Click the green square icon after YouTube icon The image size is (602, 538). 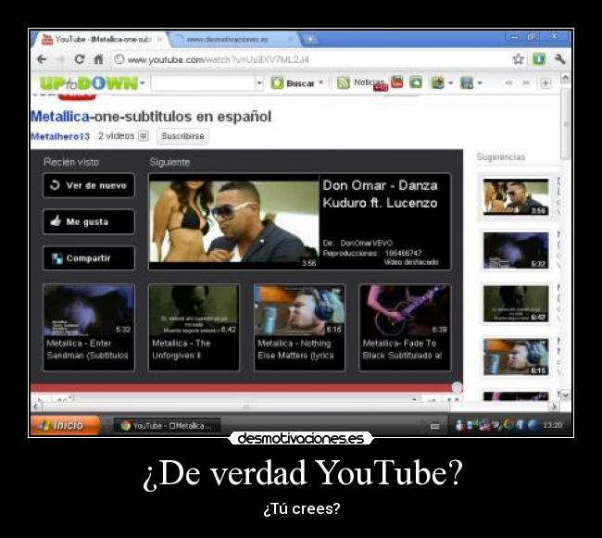(416, 82)
